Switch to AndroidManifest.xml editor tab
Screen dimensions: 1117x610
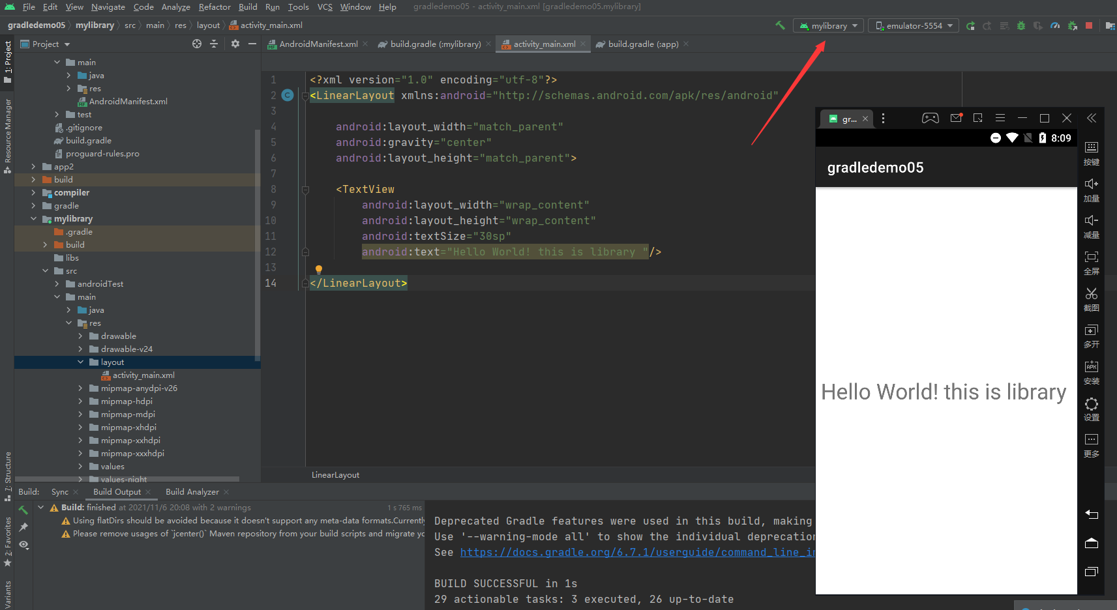318,44
